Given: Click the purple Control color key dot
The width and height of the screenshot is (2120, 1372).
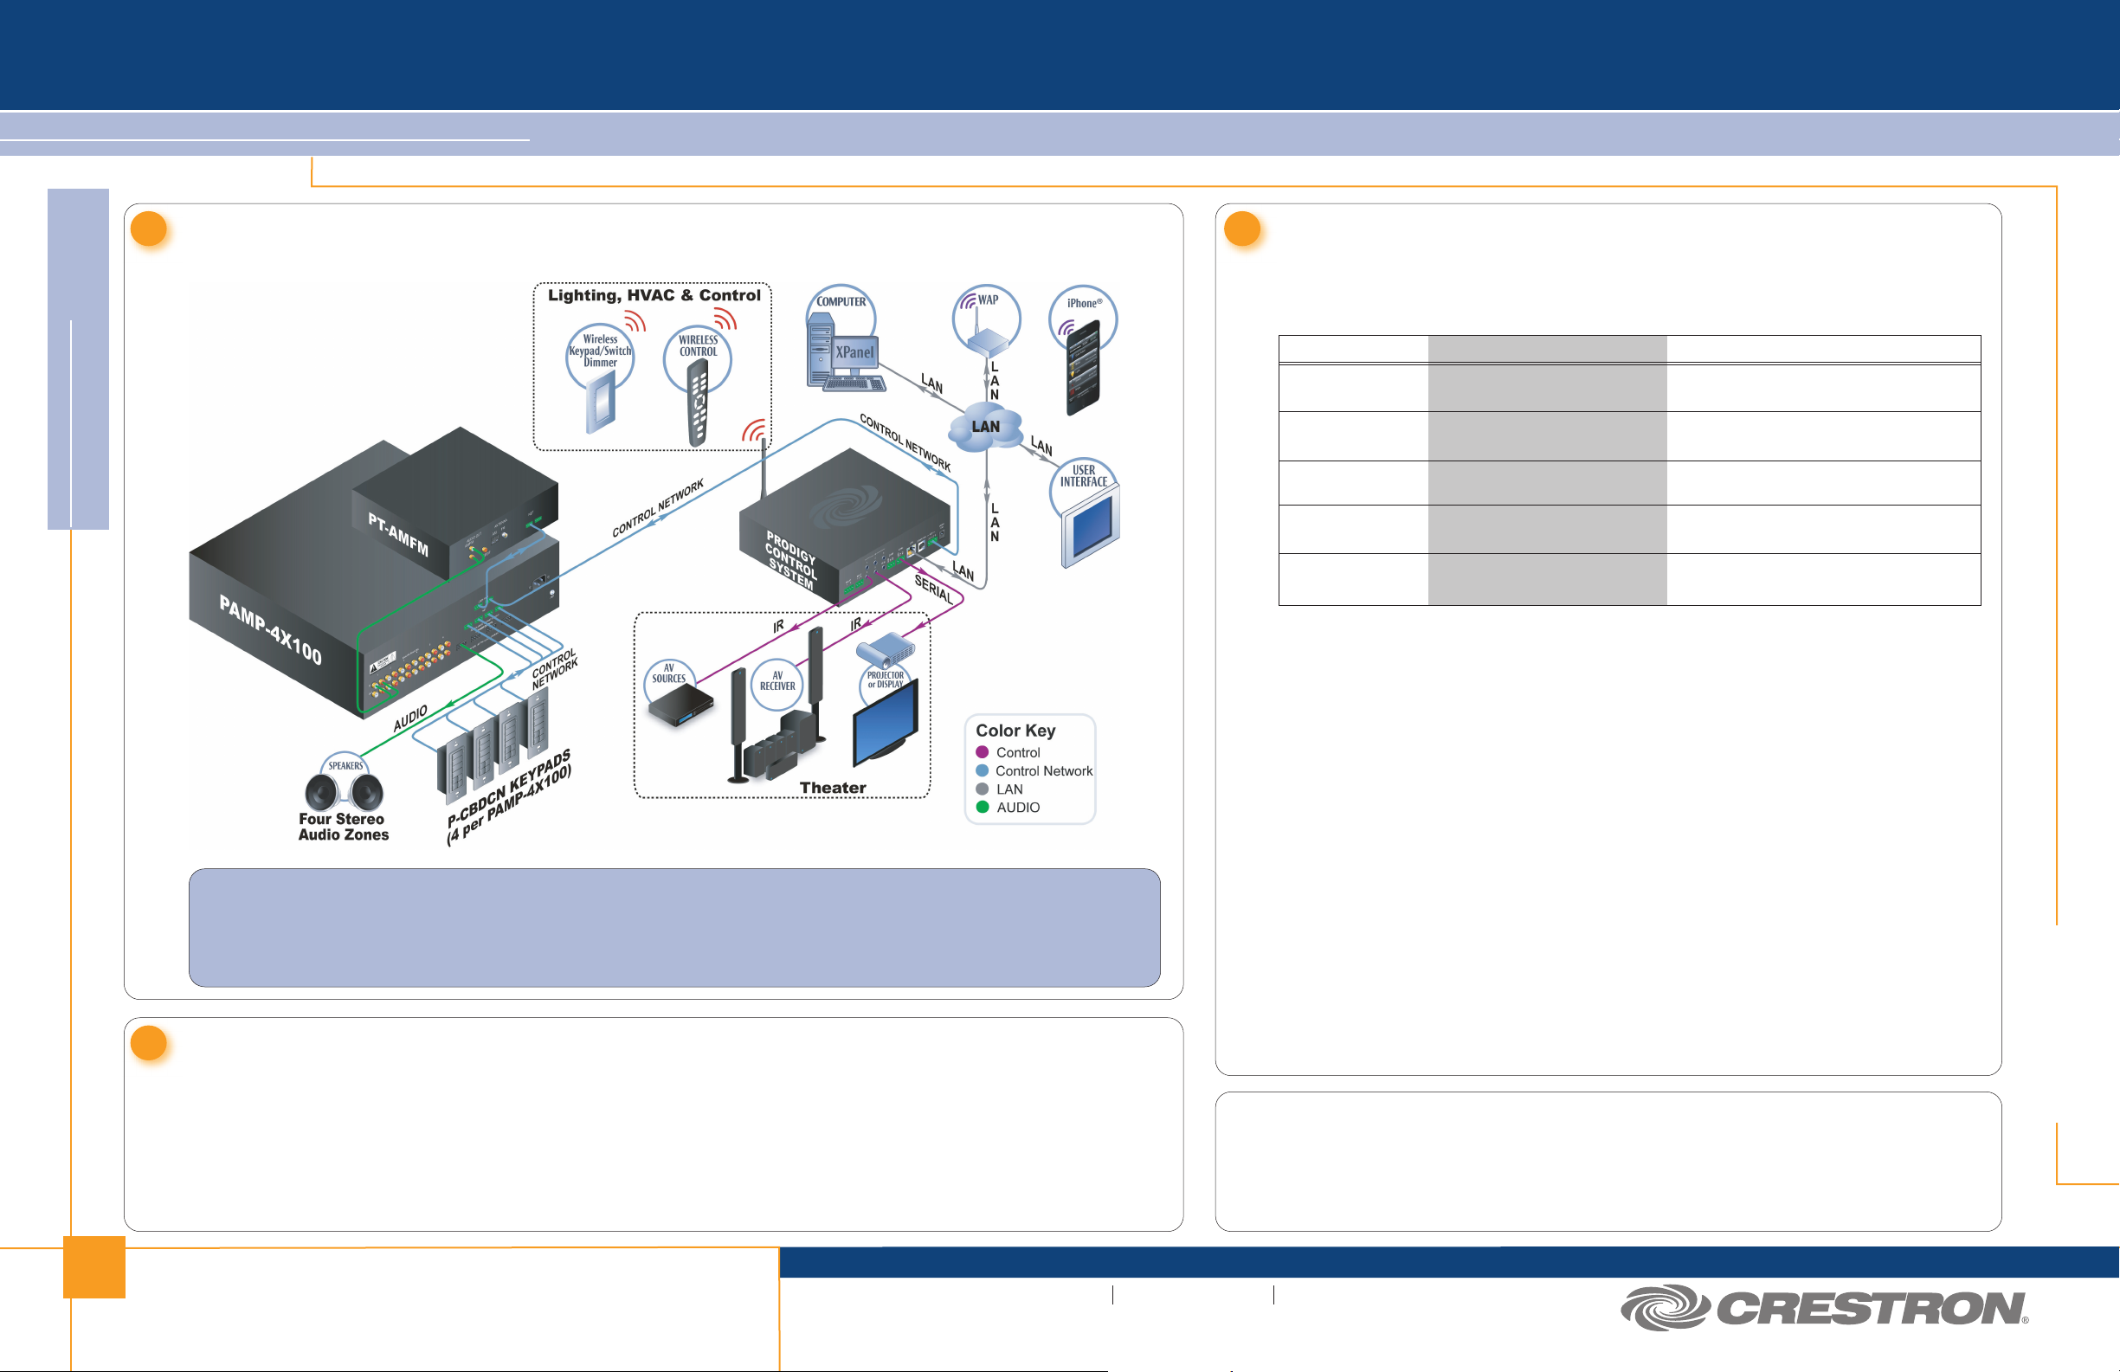Looking at the screenshot, I should 982,753.
